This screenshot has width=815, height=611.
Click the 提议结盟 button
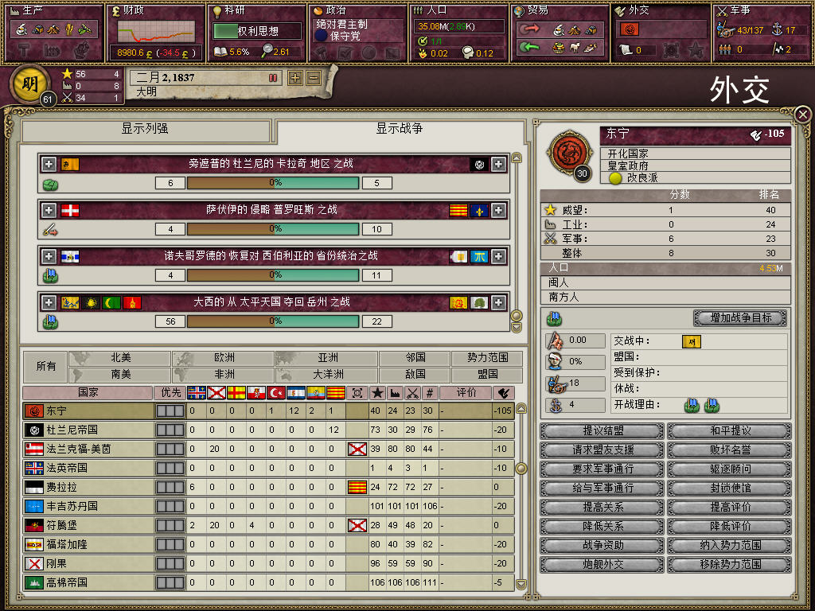coord(602,430)
